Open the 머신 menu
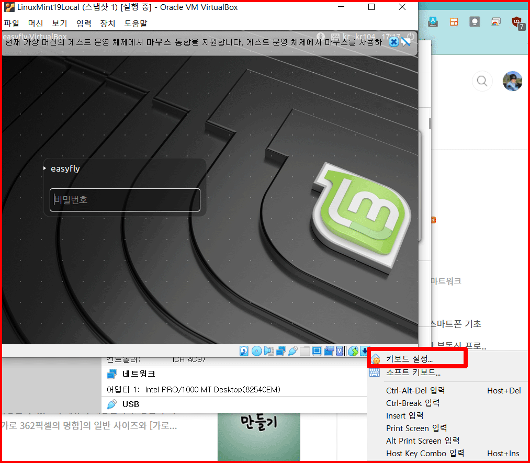Screen dimensions: 530x463 click(36, 24)
